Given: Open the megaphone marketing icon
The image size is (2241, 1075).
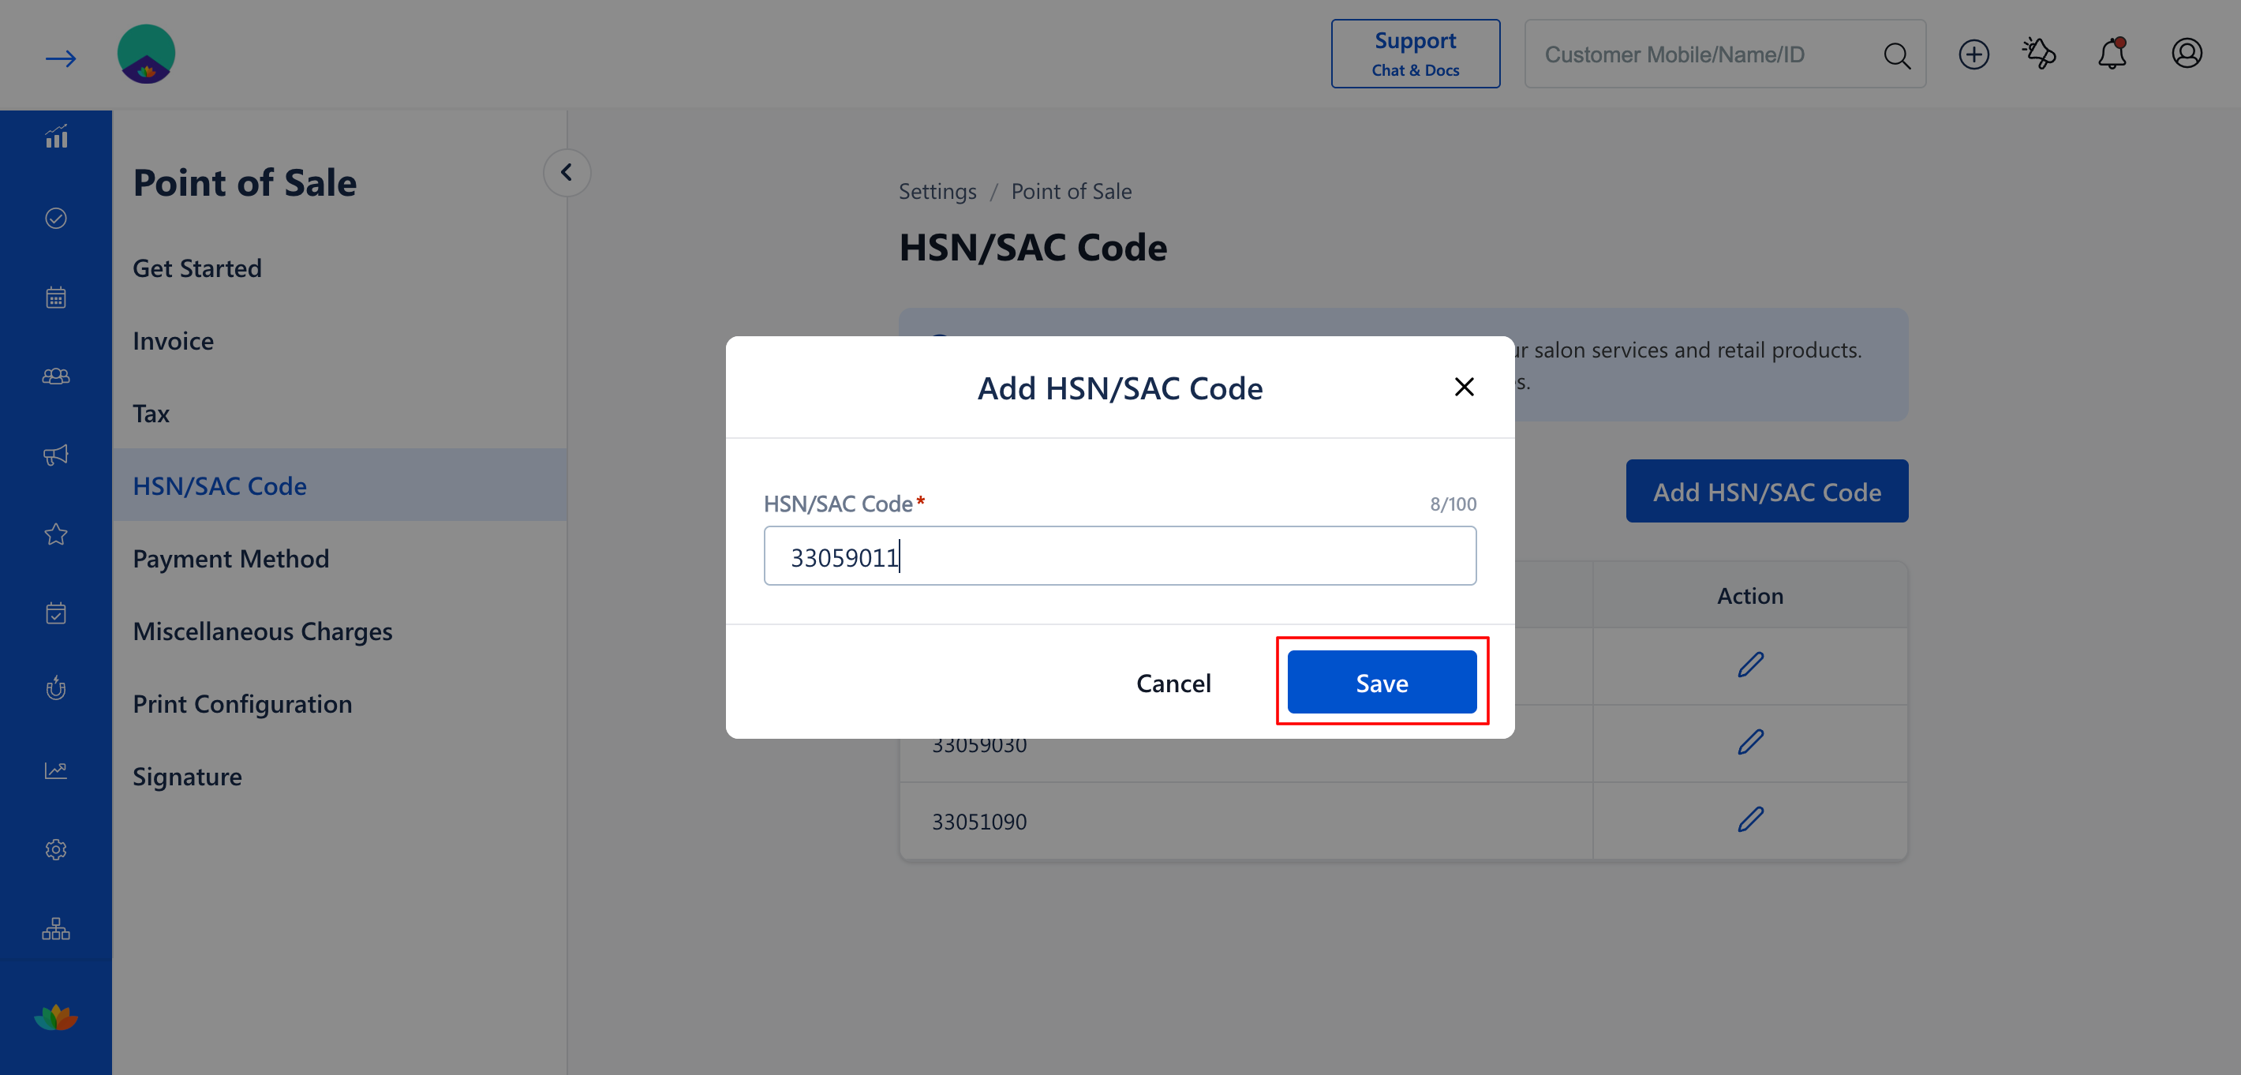Looking at the screenshot, I should (x=56, y=455).
